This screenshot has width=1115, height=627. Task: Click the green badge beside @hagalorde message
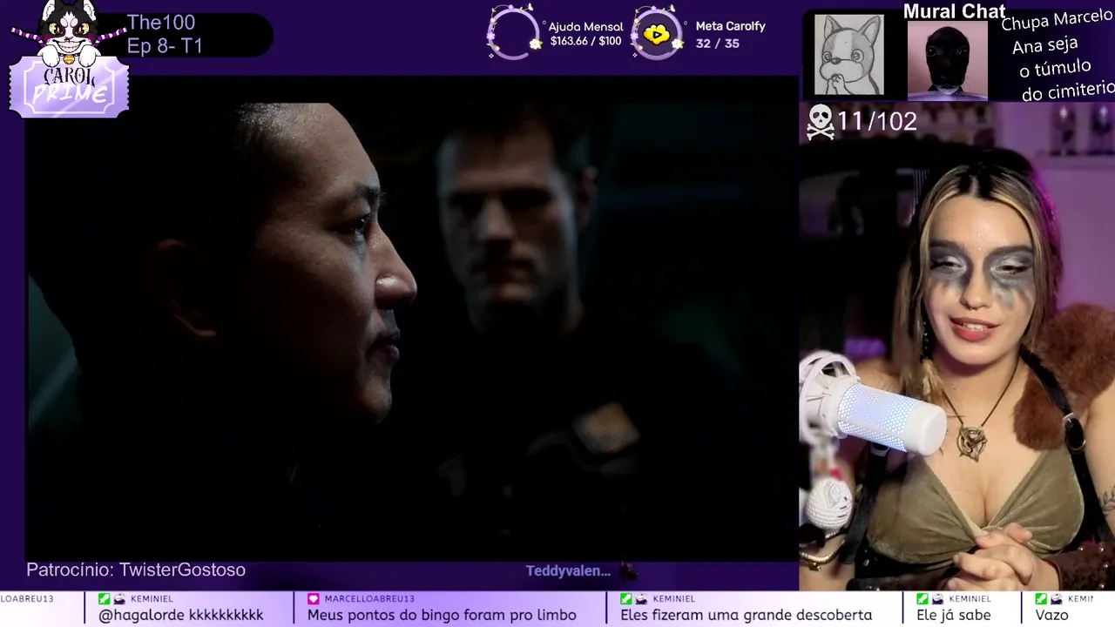[105, 599]
